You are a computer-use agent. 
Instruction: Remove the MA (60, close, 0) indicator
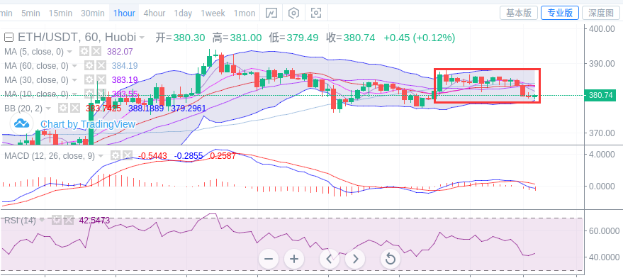tap(101, 66)
